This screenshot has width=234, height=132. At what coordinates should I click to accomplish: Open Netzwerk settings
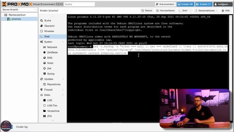(52, 47)
